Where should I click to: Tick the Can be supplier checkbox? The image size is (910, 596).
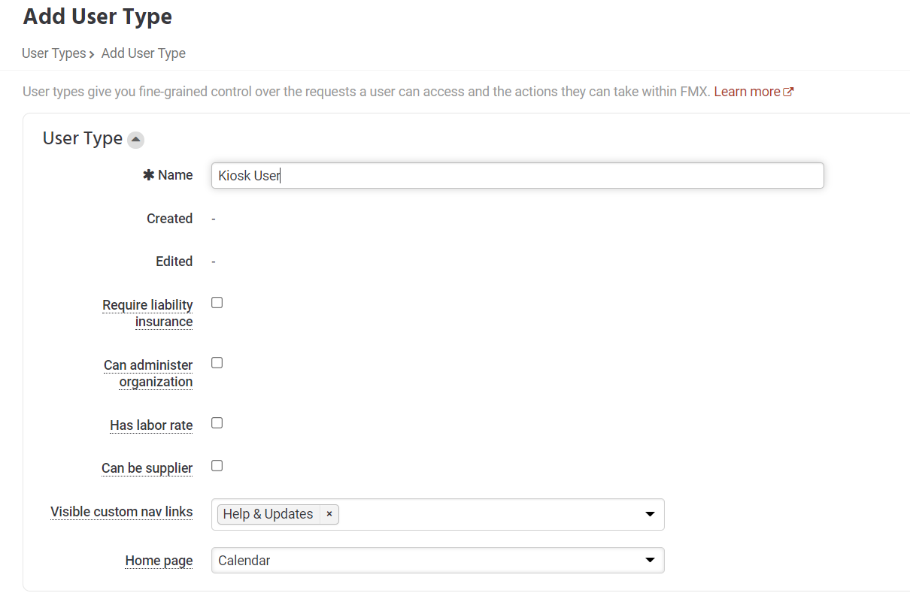[x=217, y=466]
